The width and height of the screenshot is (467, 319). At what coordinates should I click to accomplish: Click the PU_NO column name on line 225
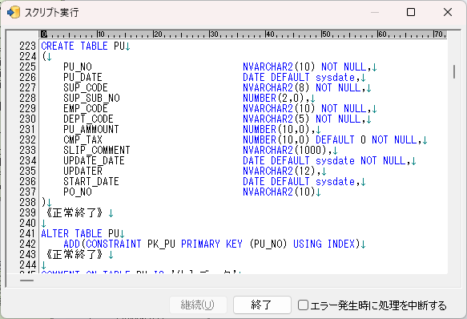pos(78,67)
